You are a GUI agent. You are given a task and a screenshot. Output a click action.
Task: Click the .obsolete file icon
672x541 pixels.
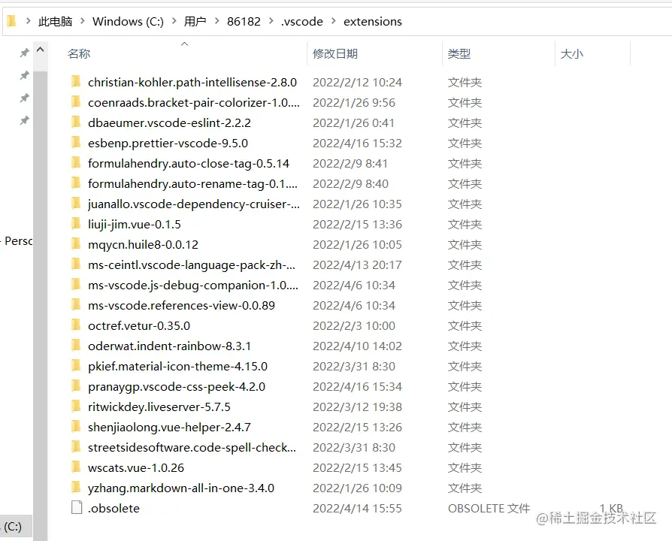click(76, 508)
